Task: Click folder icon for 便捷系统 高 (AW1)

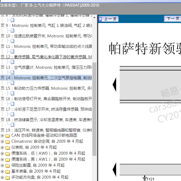Action: point(7,160)
